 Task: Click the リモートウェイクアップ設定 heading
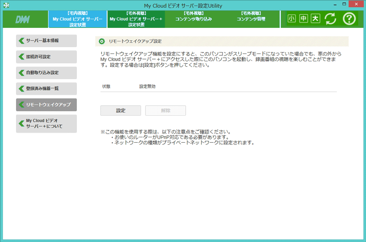(135, 41)
